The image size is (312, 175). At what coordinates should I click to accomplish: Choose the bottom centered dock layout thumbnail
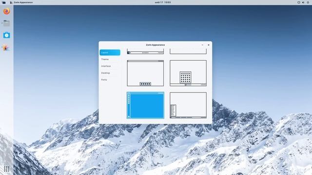click(x=145, y=73)
